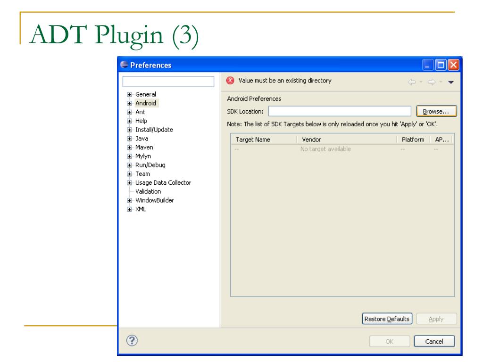Click Restore Defaults button

[387, 319]
